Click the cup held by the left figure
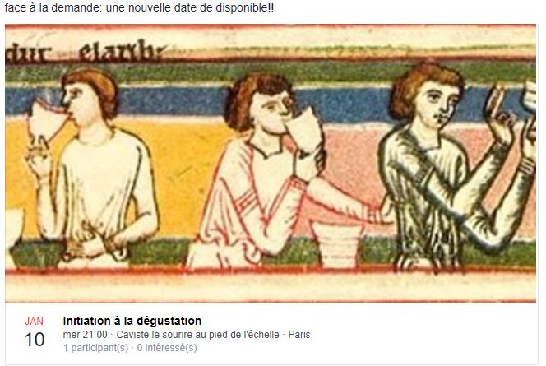The width and height of the screenshot is (546, 366). coord(47,122)
